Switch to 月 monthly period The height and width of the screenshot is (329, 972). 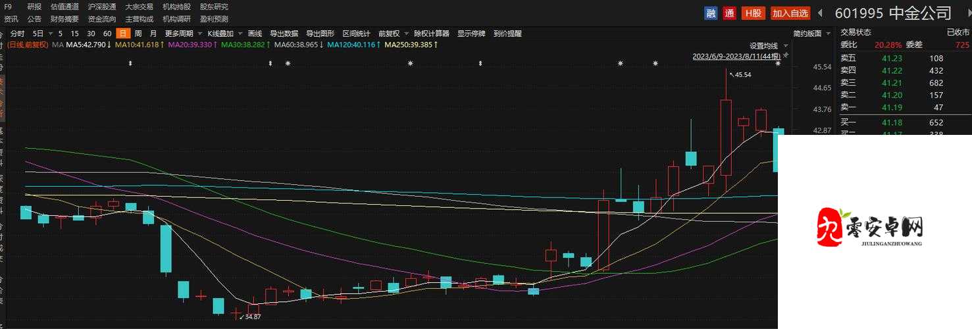click(153, 34)
